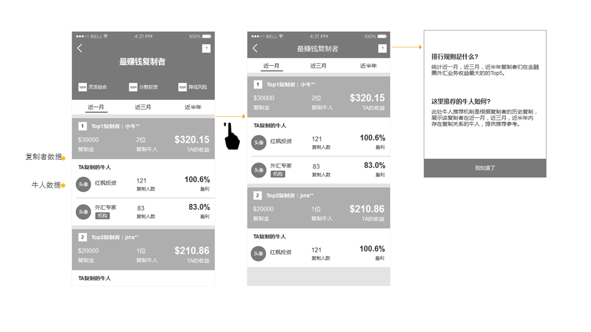The width and height of the screenshot is (591, 332).
Task: Open Top2复制者 jins card on left phone
Action: 143,250
